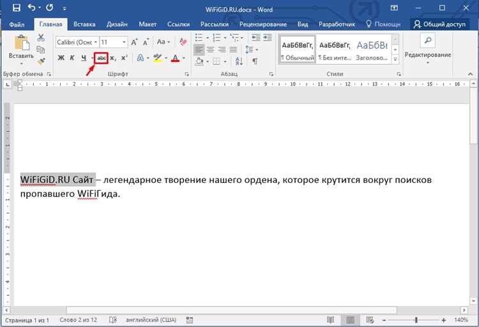Image resolution: width=479 pixels, height=327 pixels.
Task: Click the Decrease Indent icon
Action: click(x=255, y=38)
